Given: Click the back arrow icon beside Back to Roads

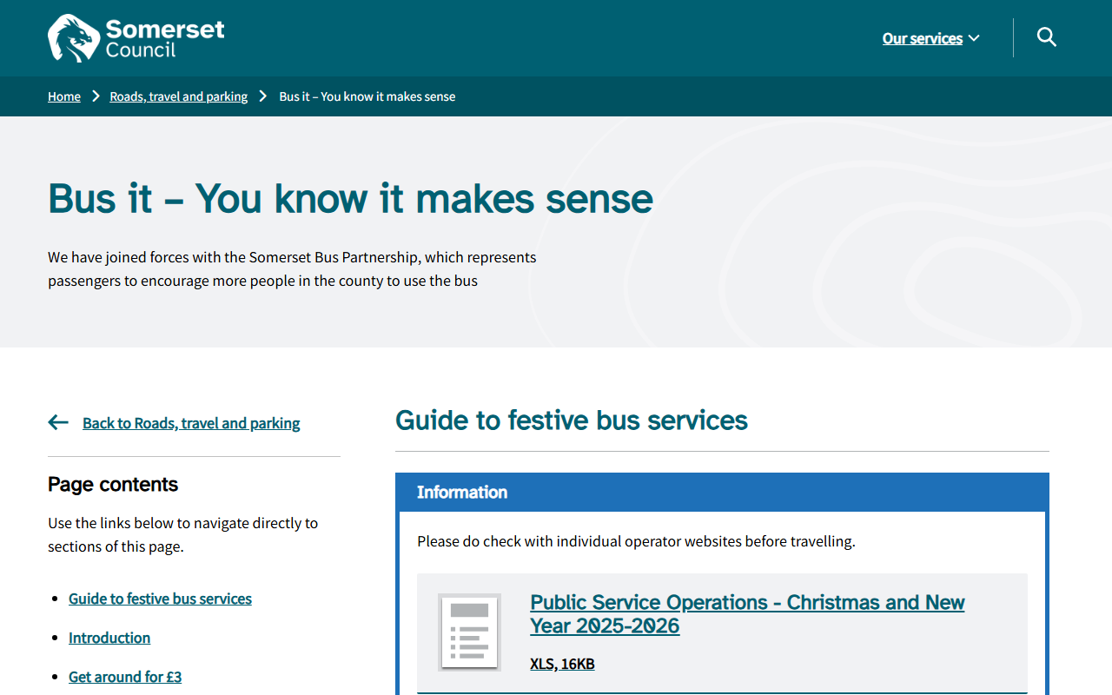Looking at the screenshot, I should point(58,422).
